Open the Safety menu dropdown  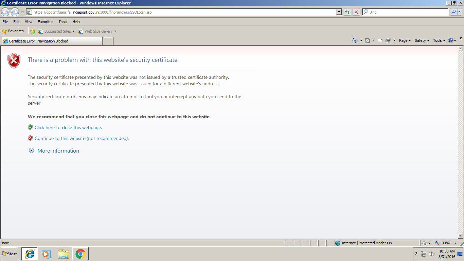pyautogui.click(x=421, y=40)
